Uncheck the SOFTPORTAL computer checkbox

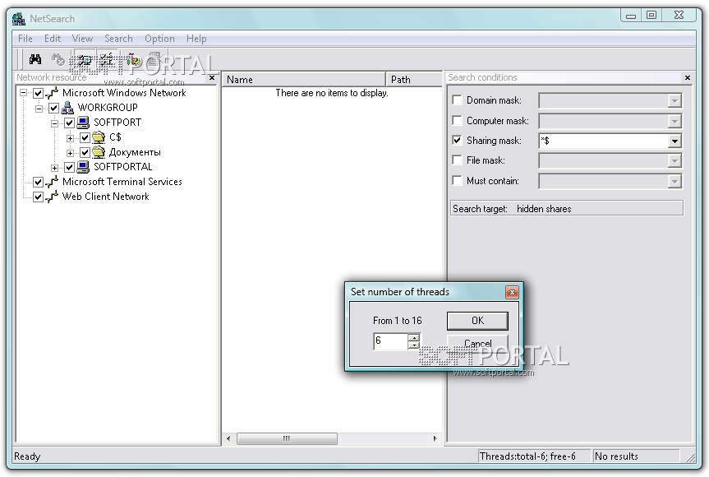click(69, 168)
